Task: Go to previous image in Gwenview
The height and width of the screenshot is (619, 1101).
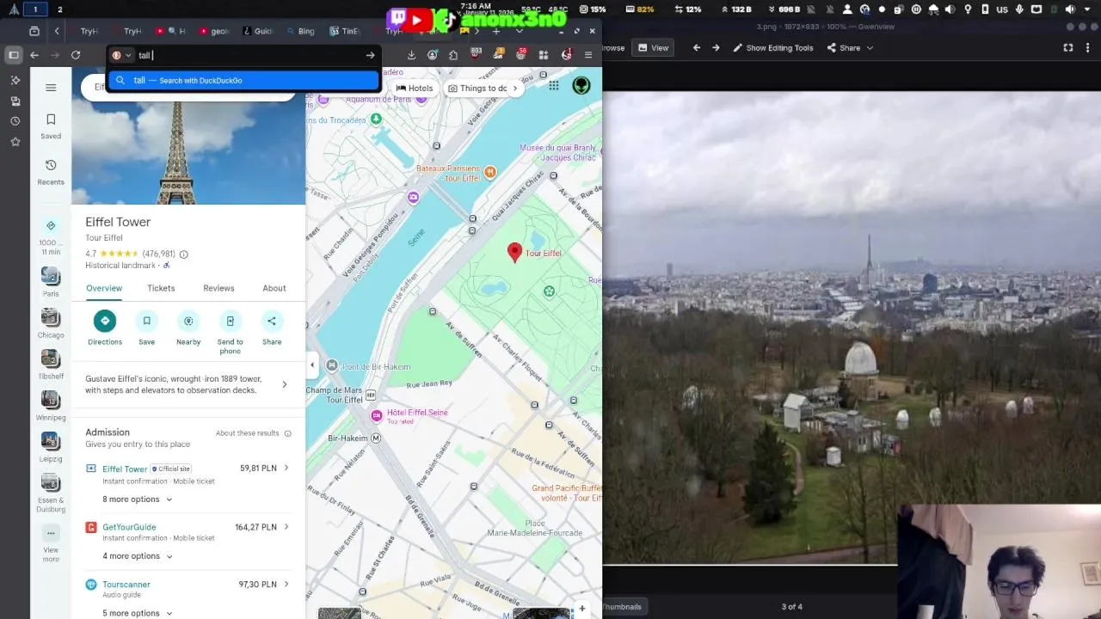Action: tap(697, 48)
